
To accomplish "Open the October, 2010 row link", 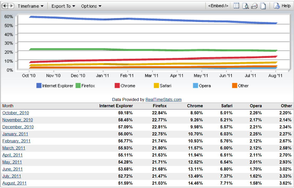I will click(16, 113).
